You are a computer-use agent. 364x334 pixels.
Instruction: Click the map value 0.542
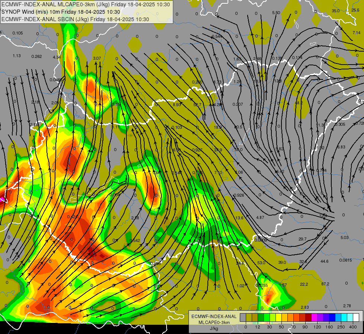point(135,240)
